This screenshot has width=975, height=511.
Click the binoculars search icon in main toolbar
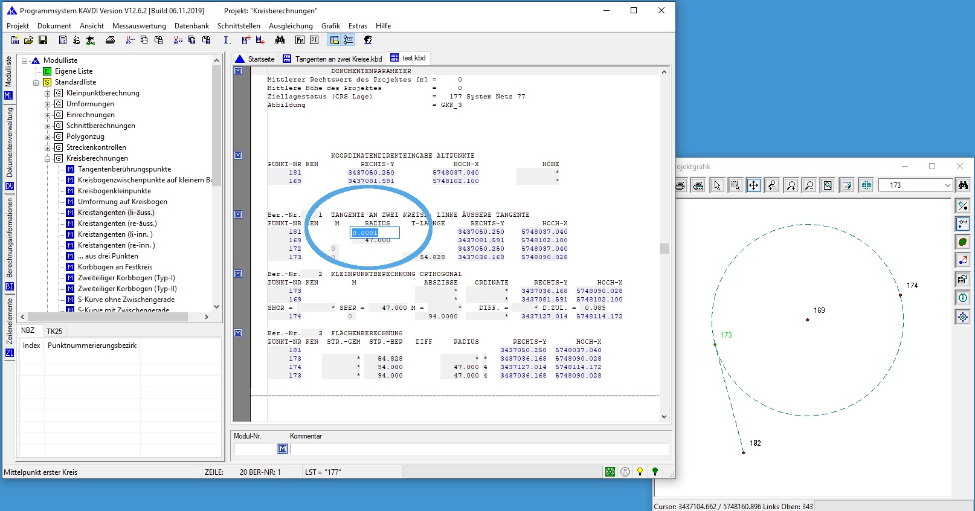click(x=280, y=40)
